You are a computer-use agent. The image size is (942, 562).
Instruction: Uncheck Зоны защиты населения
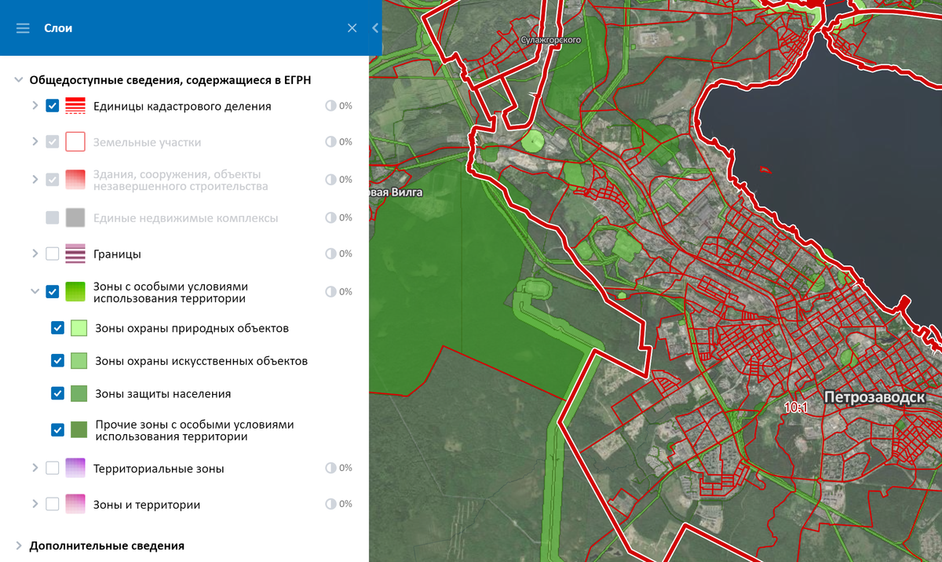pyautogui.click(x=57, y=393)
